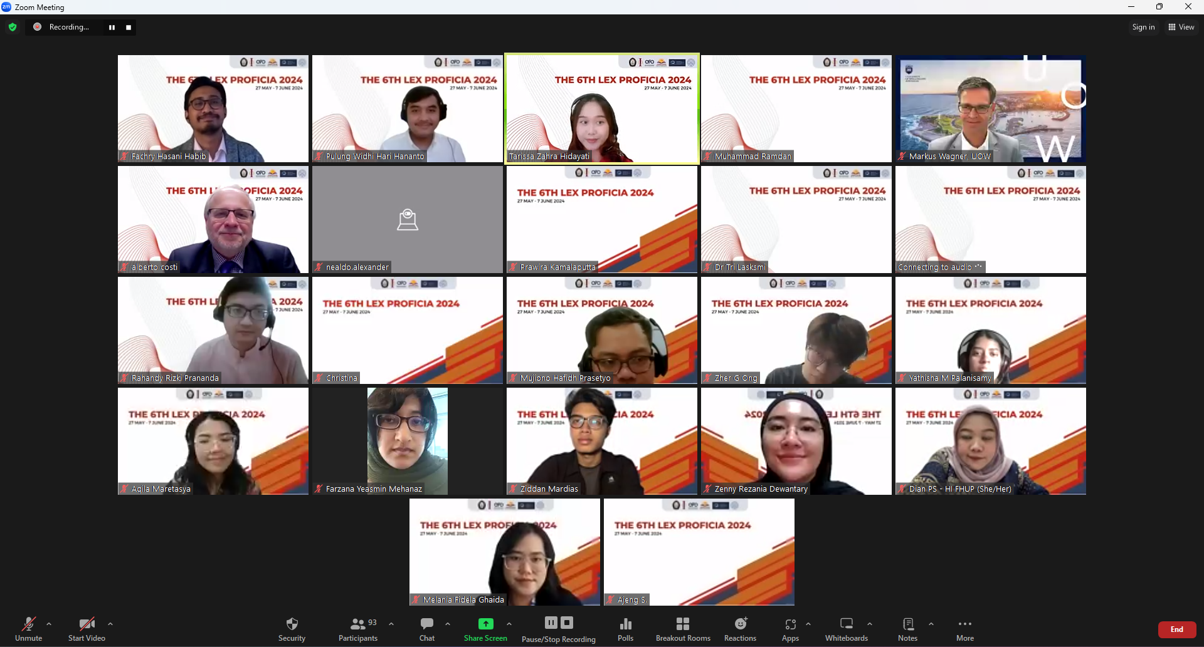Viewport: 1204px width, 647px height.
Task: Open the Polls panel
Action: click(x=625, y=628)
